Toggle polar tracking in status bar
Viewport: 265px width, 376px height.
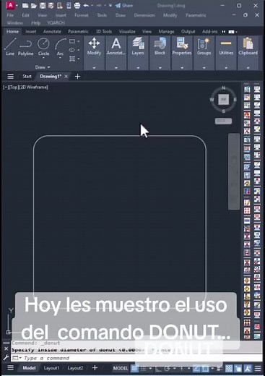click(x=168, y=369)
